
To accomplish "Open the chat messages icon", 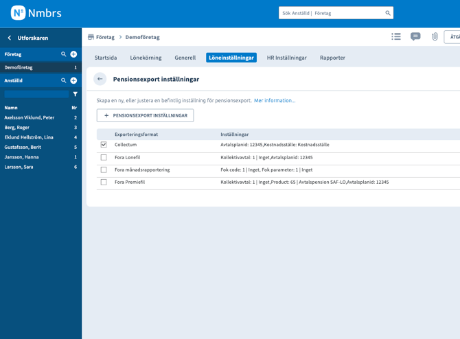I will point(415,37).
